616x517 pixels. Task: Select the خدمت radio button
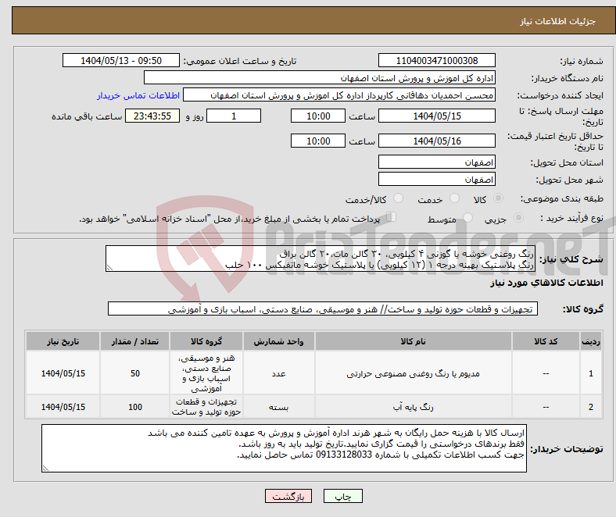point(454,198)
